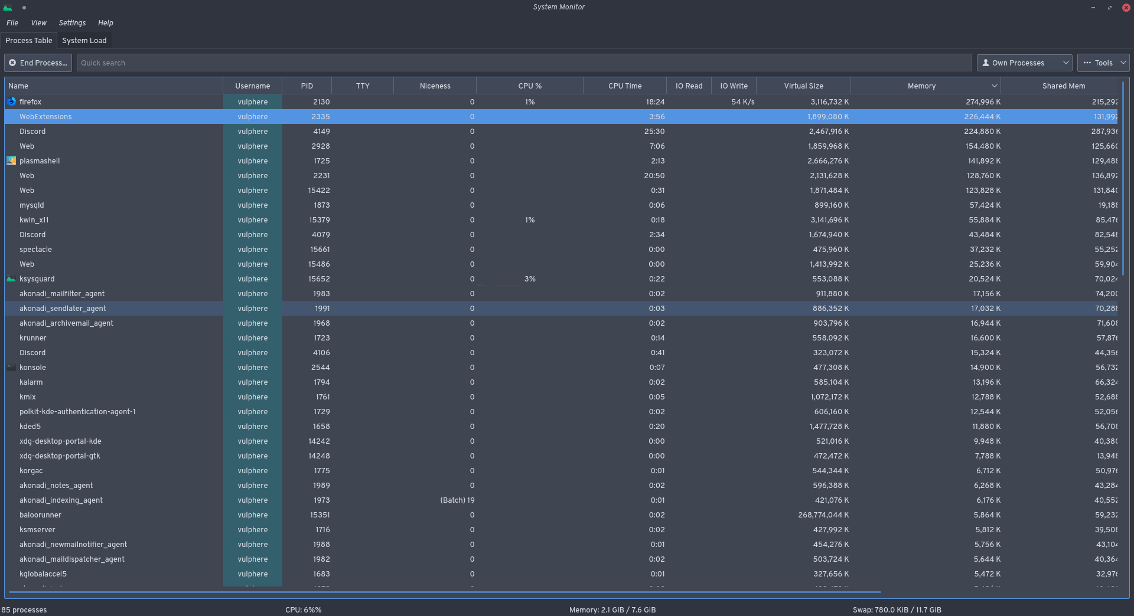Viewport: 1134px width, 616px height.
Task: Select the akonadi_maildispatcher_agent row
Action: (562, 559)
